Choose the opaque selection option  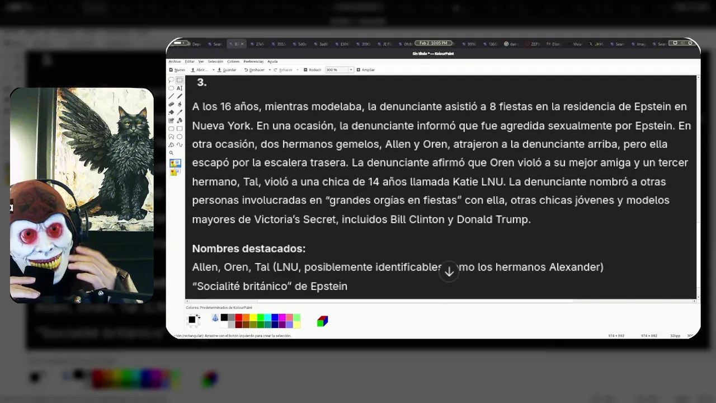[x=176, y=163]
